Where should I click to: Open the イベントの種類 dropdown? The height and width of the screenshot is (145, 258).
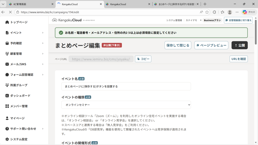click(x=126, y=105)
